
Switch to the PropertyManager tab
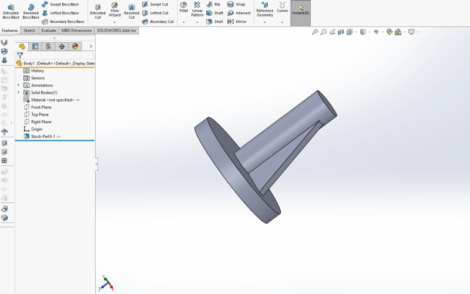35,46
